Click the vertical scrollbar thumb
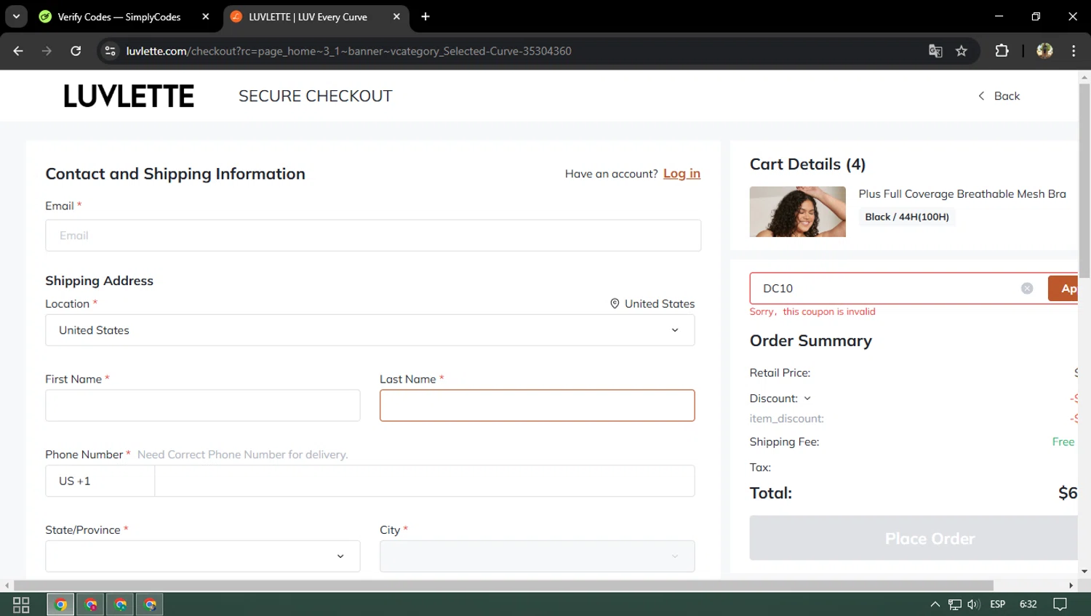 [1084, 180]
